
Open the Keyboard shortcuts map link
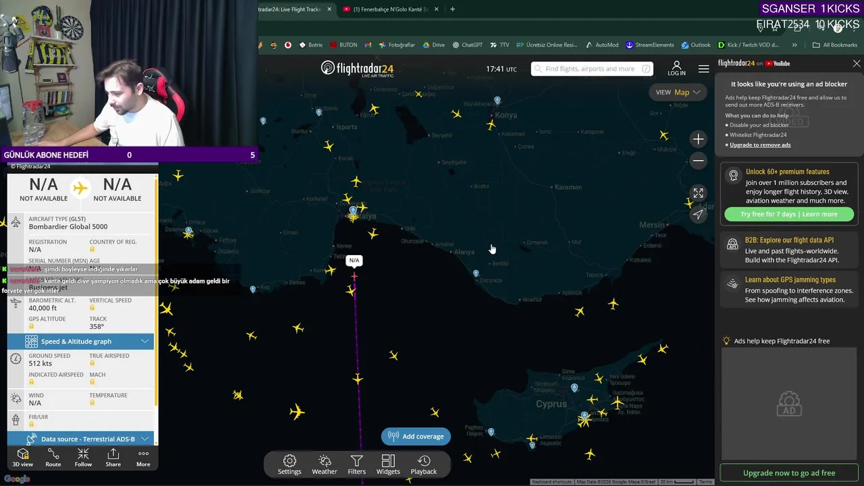click(551, 482)
